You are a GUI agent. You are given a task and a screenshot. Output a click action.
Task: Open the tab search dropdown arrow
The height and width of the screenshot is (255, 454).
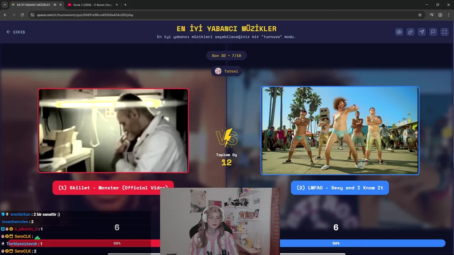[5, 5]
